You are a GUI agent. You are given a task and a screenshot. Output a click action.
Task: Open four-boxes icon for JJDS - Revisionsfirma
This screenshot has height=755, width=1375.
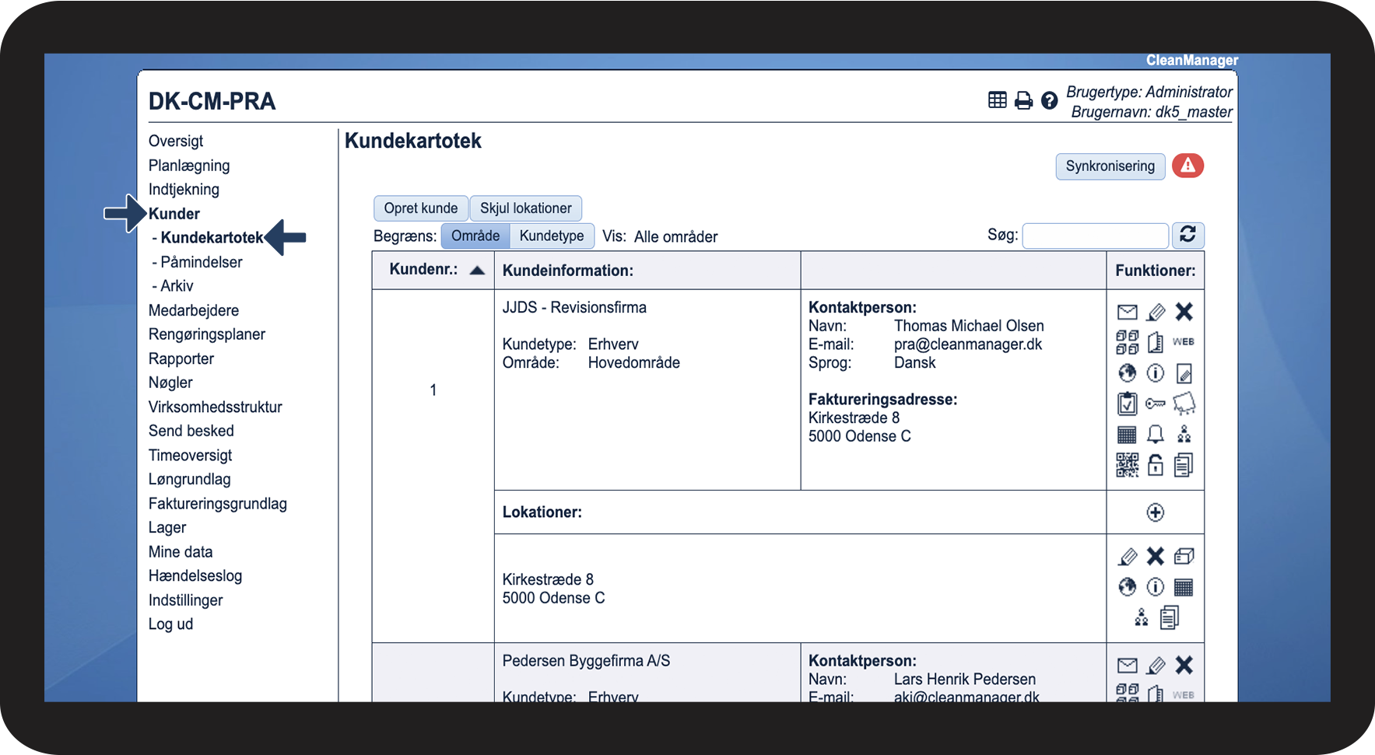tap(1127, 342)
